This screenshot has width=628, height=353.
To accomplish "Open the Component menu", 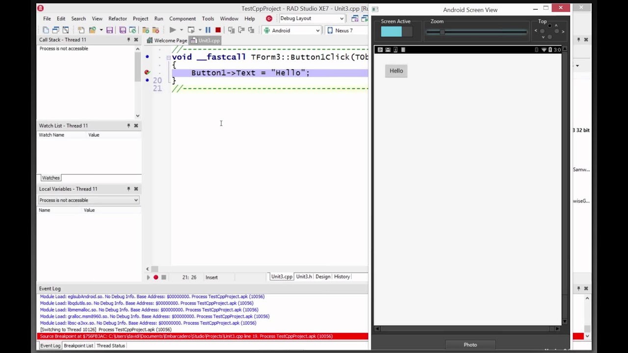I will pyautogui.click(x=183, y=19).
